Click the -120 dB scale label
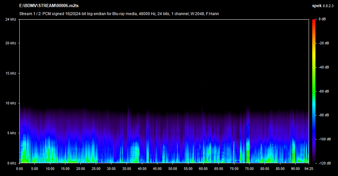Viewport: 338px width, 176px height. point(324,163)
